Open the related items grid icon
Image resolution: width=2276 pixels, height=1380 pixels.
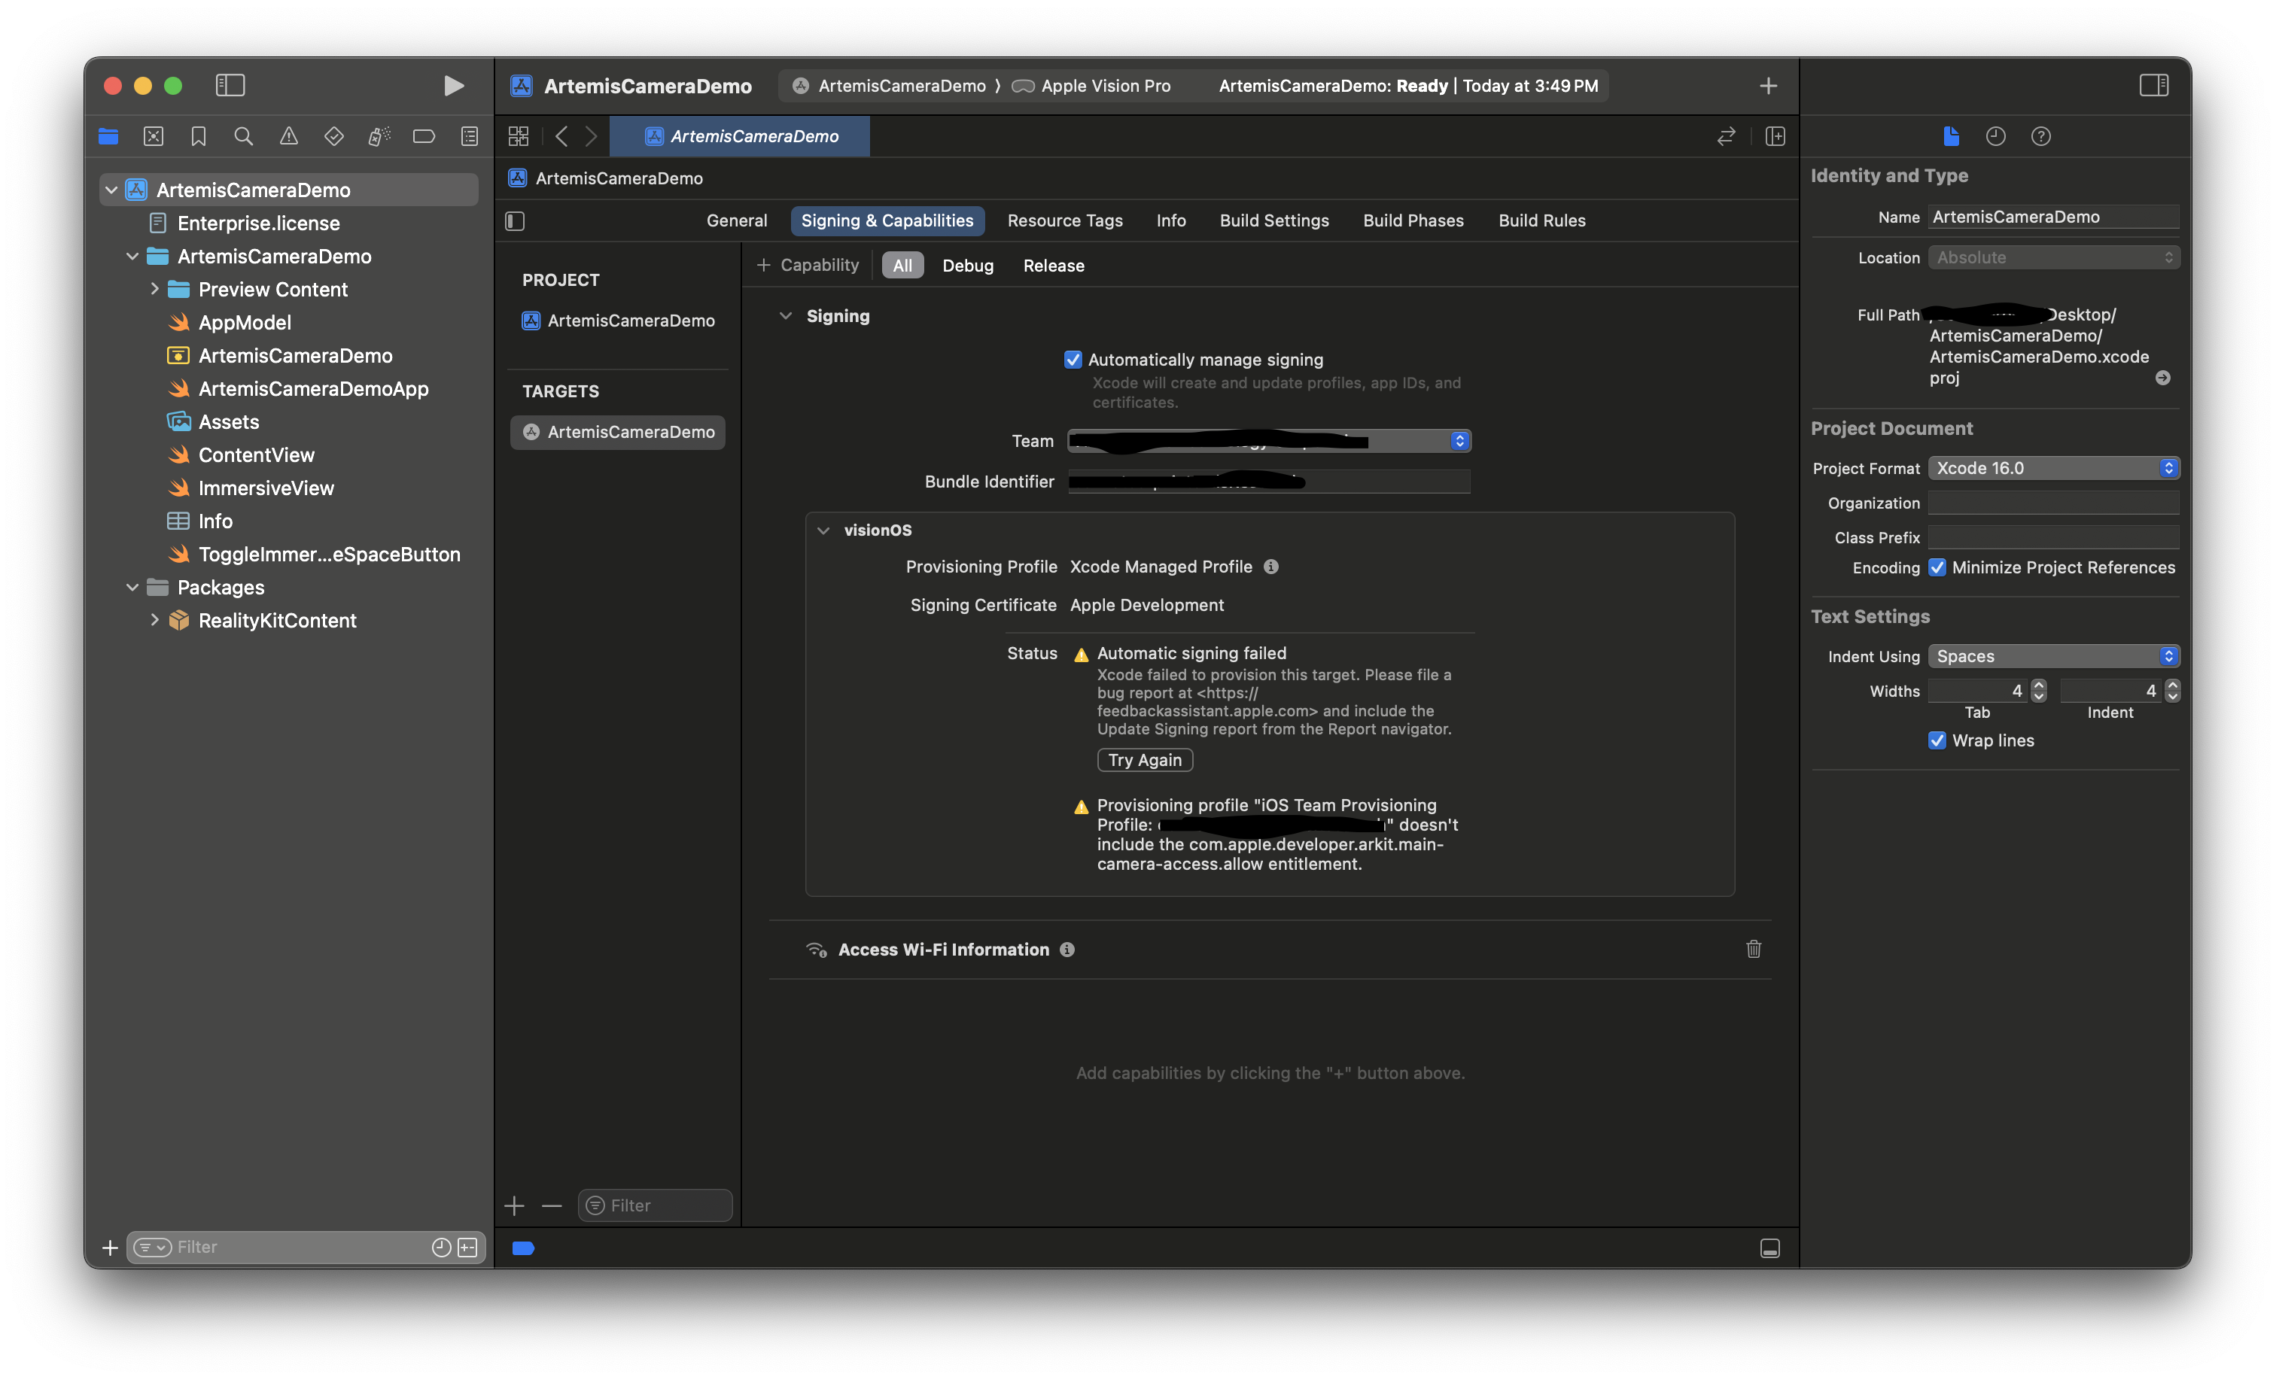point(518,137)
